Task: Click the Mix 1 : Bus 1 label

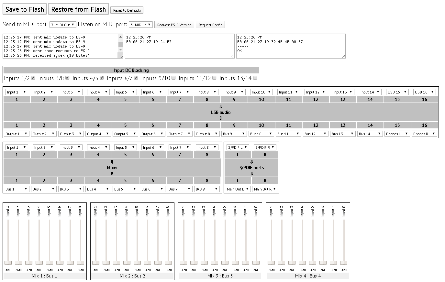Action: (44, 276)
